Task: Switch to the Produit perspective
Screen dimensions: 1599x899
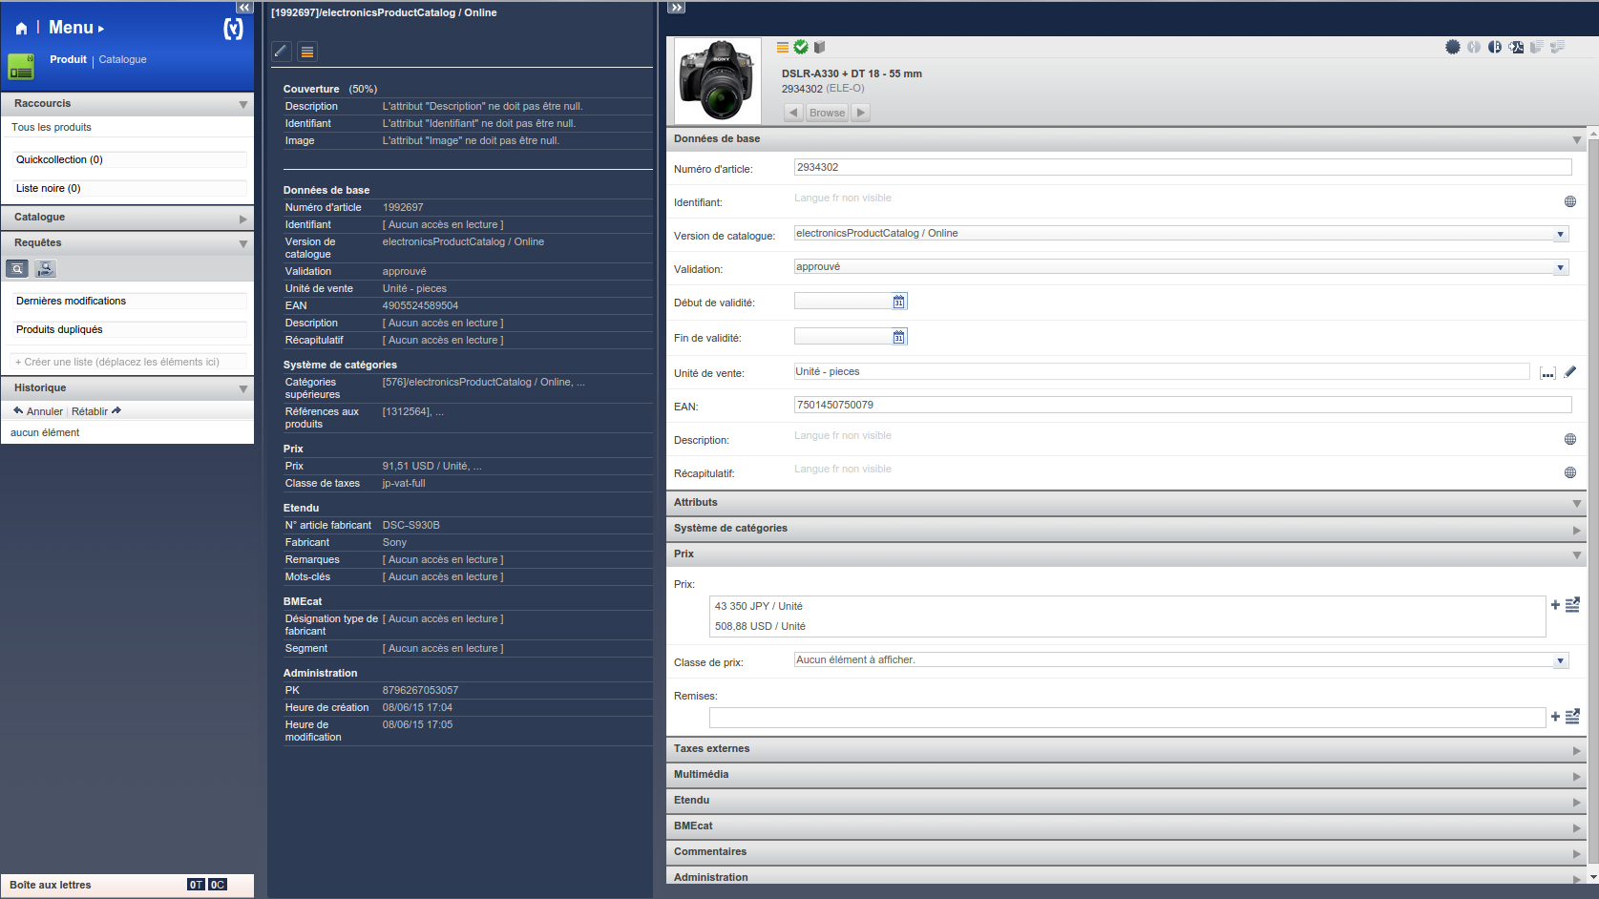Action: click(x=68, y=59)
